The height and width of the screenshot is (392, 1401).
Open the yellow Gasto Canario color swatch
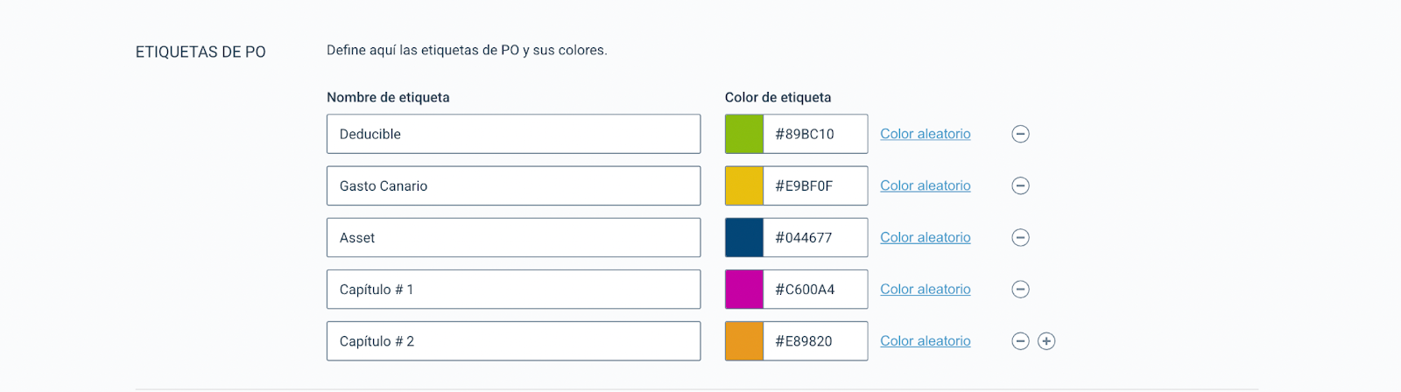point(744,185)
